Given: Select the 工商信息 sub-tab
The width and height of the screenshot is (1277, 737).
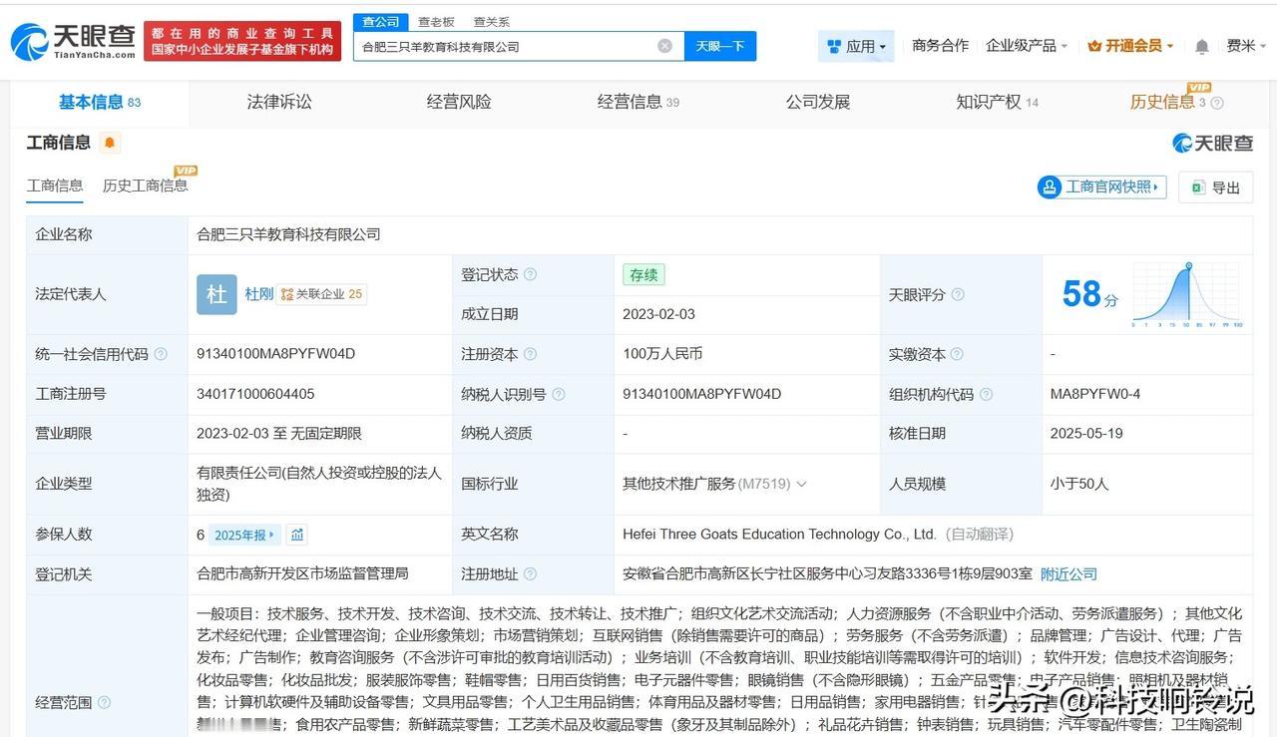Looking at the screenshot, I should 55,185.
